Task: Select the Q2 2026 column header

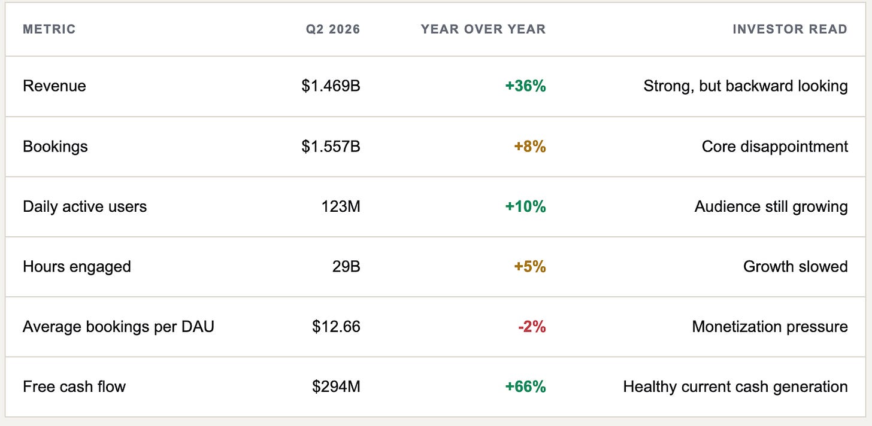Action: (x=332, y=29)
